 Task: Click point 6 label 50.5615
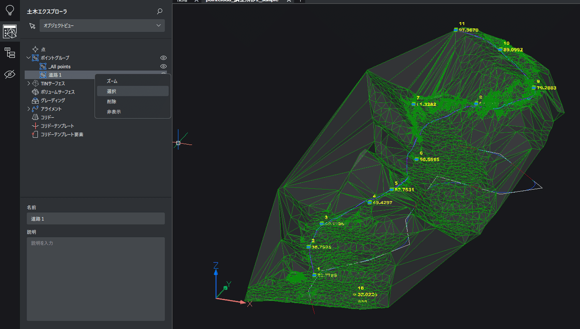pyautogui.click(x=429, y=159)
